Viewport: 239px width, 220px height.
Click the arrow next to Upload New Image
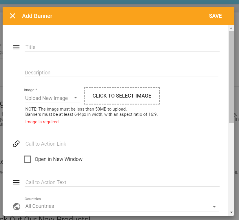[x=76, y=98]
